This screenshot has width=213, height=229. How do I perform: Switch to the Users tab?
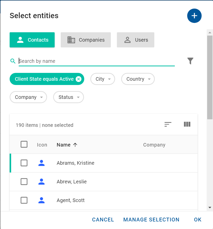(136, 40)
